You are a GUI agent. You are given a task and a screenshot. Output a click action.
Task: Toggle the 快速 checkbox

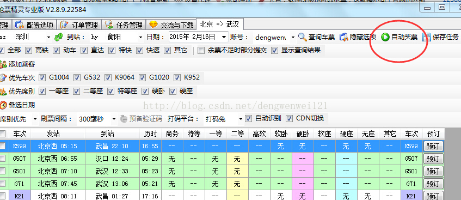pos(140,50)
